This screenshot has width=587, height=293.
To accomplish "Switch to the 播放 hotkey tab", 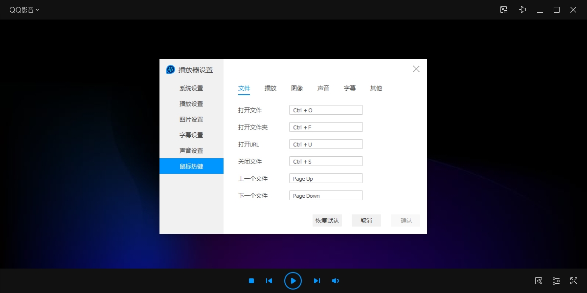I will [271, 88].
